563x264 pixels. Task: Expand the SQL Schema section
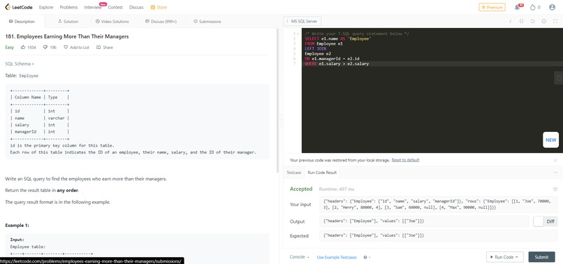(20, 64)
